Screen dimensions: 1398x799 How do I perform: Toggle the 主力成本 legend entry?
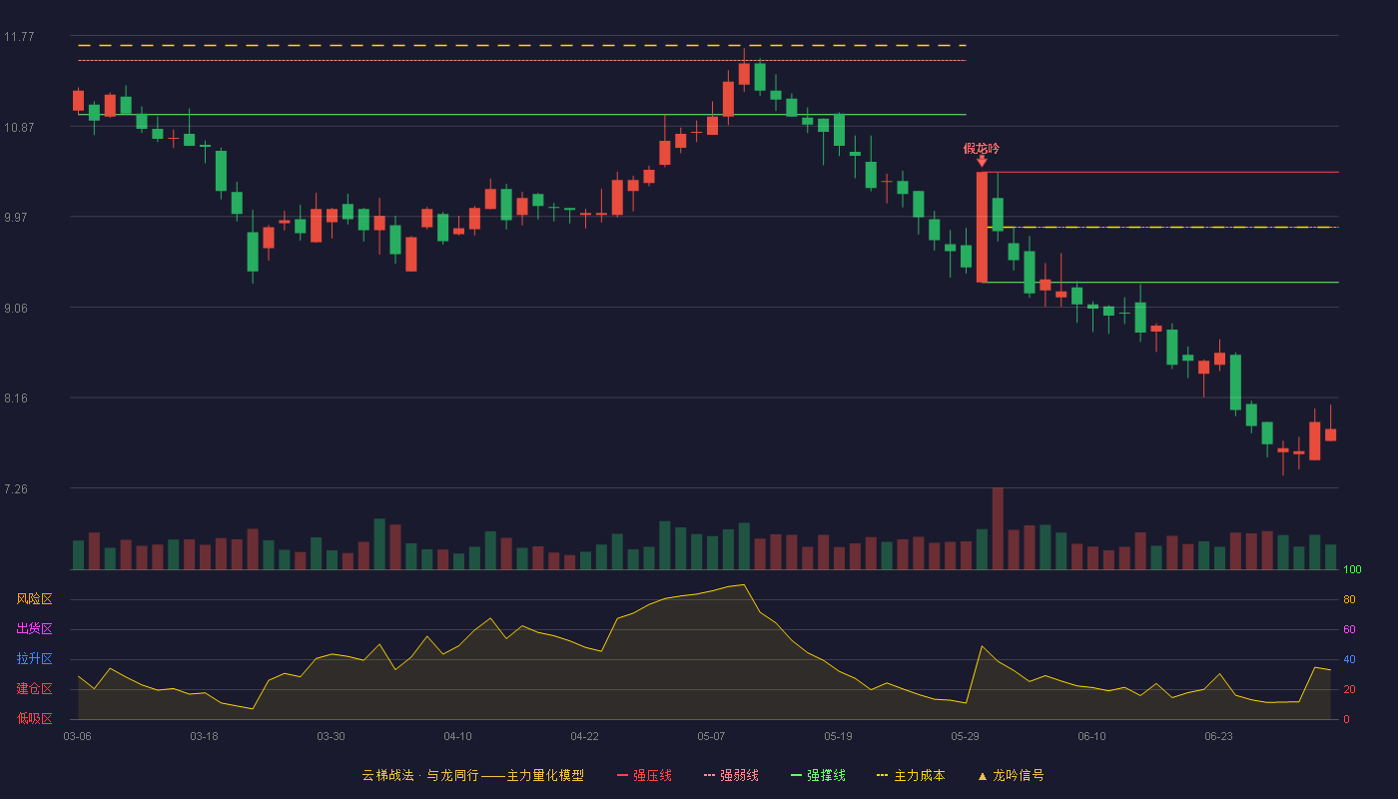[911, 775]
